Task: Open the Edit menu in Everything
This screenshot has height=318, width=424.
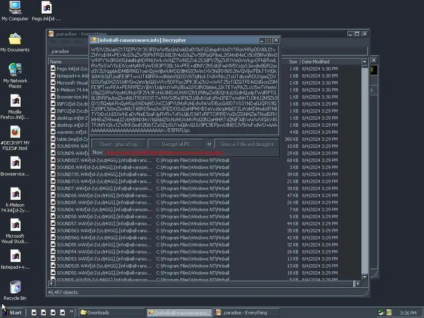Action: coord(65,42)
